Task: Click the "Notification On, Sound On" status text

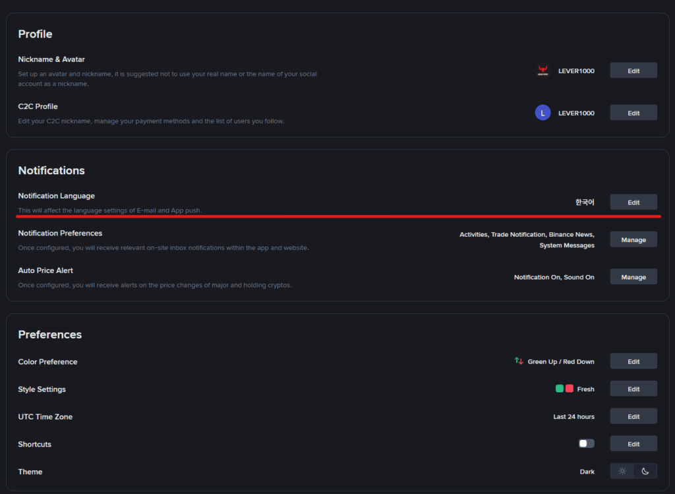Action: (554, 277)
